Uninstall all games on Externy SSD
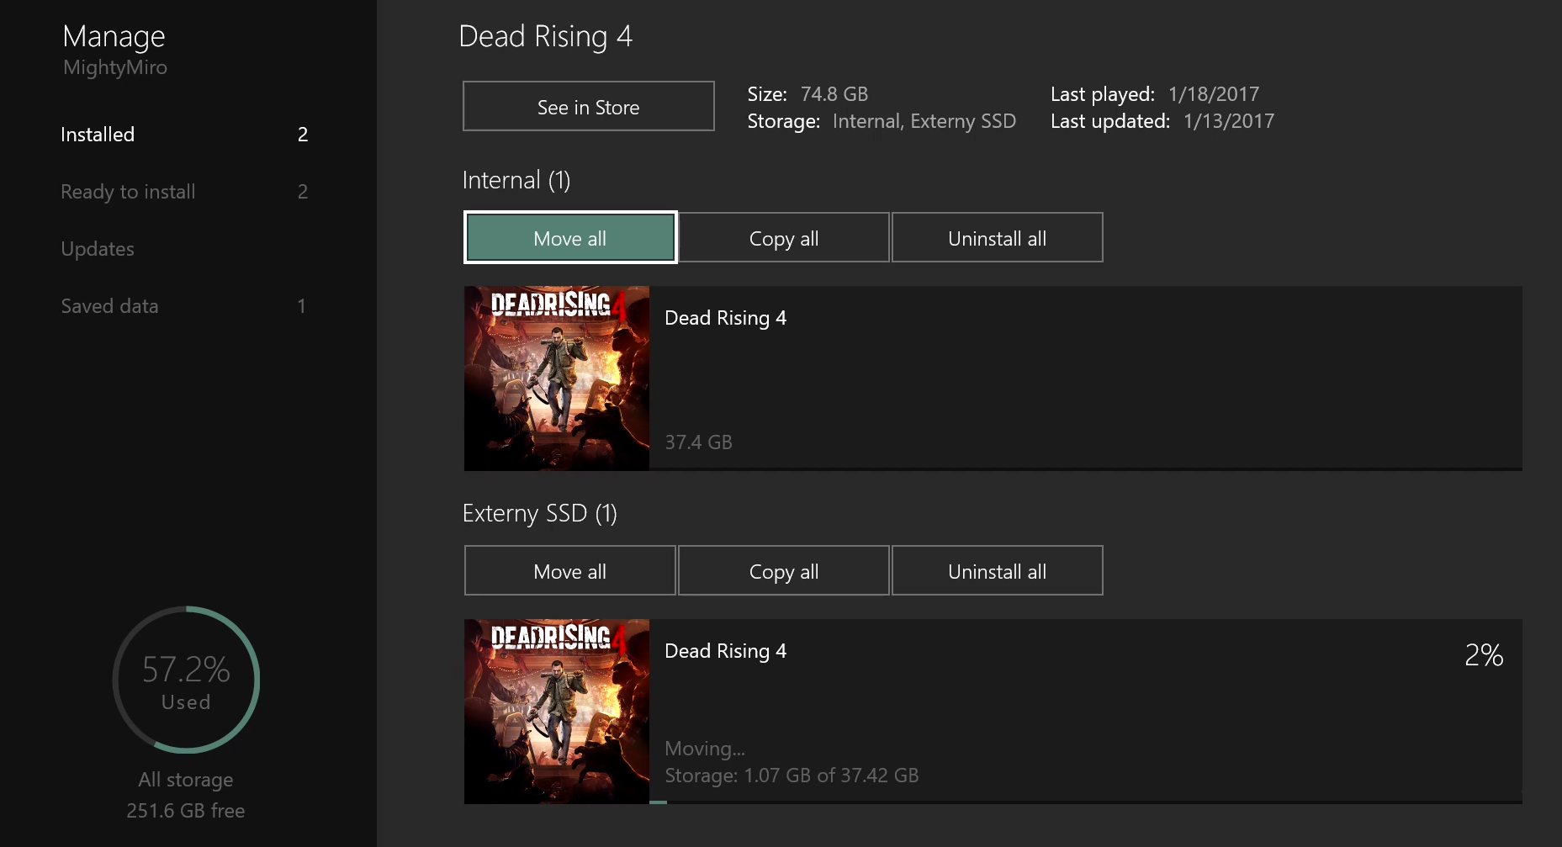 (x=998, y=571)
